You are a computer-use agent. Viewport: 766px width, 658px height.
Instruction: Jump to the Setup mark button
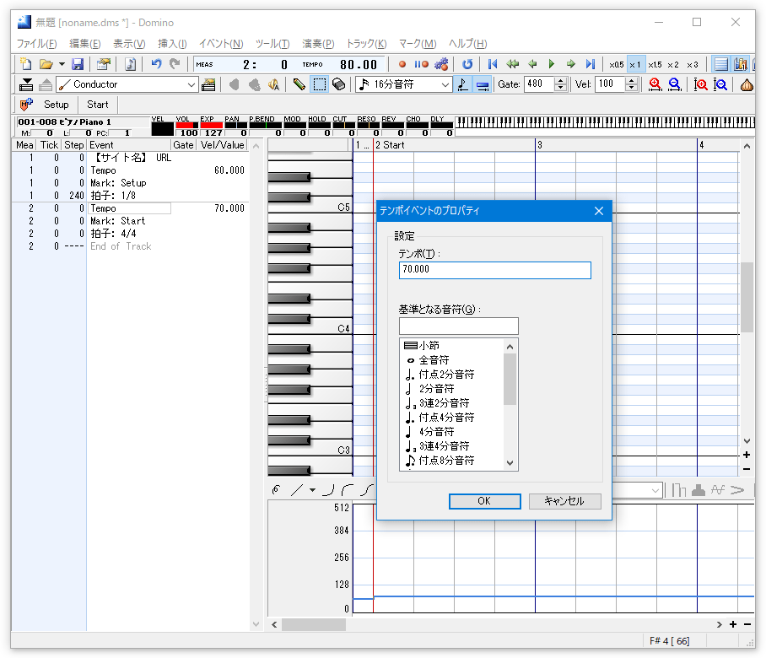(56, 105)
